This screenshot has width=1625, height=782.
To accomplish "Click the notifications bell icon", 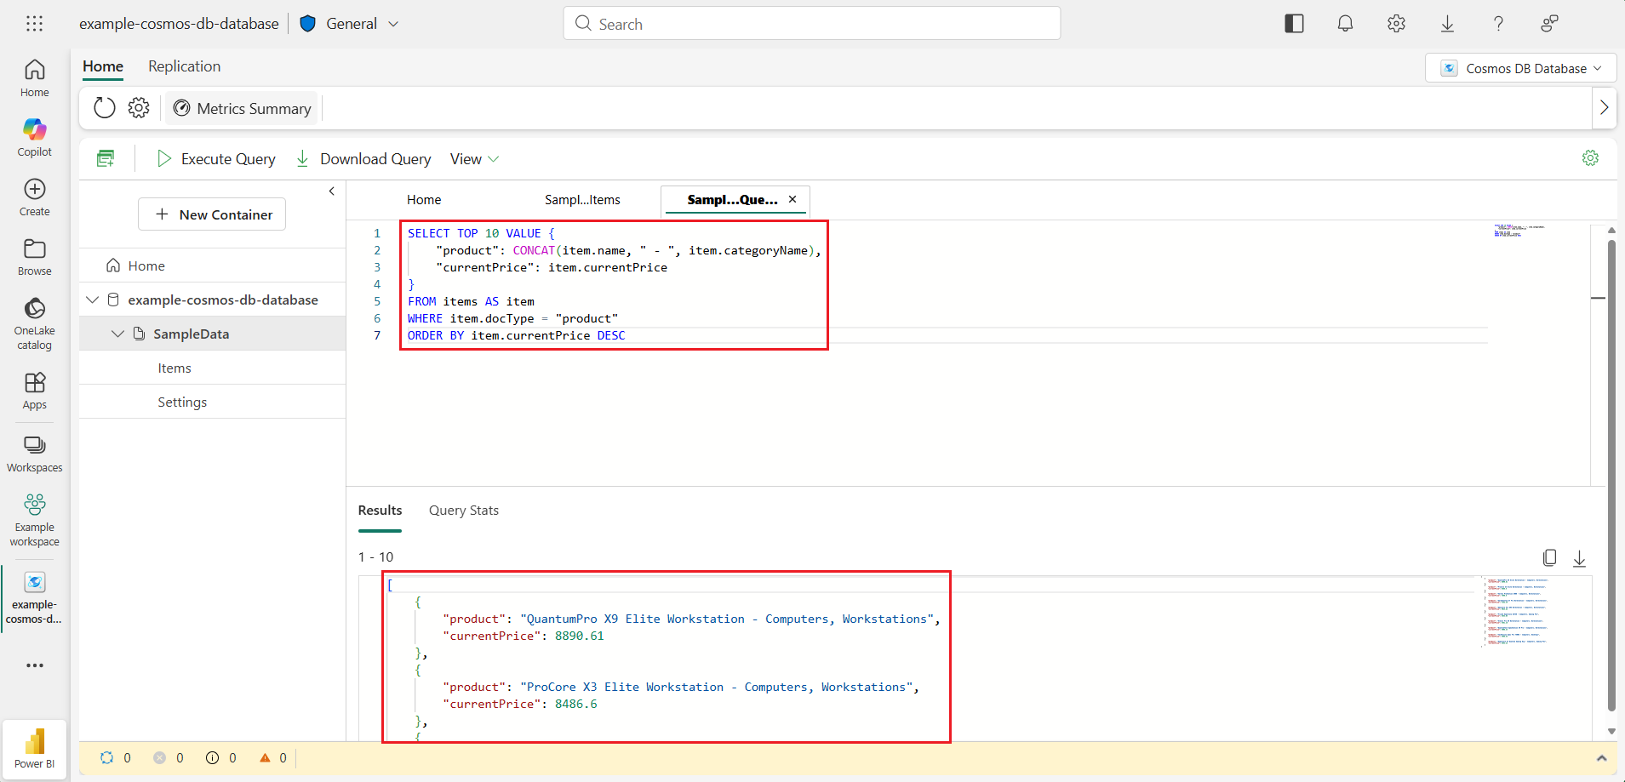I will click(1345, 24).
